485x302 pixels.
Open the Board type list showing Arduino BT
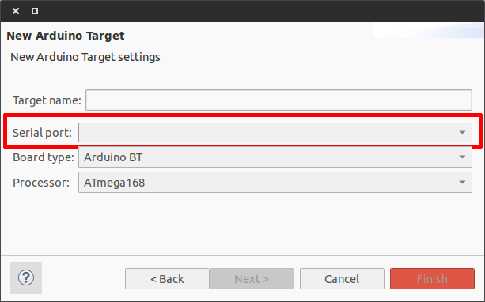tap(275, 157)
